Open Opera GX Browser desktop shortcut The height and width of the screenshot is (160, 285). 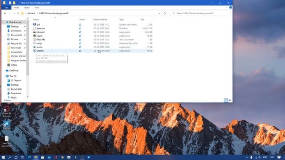tap(7, 112)
